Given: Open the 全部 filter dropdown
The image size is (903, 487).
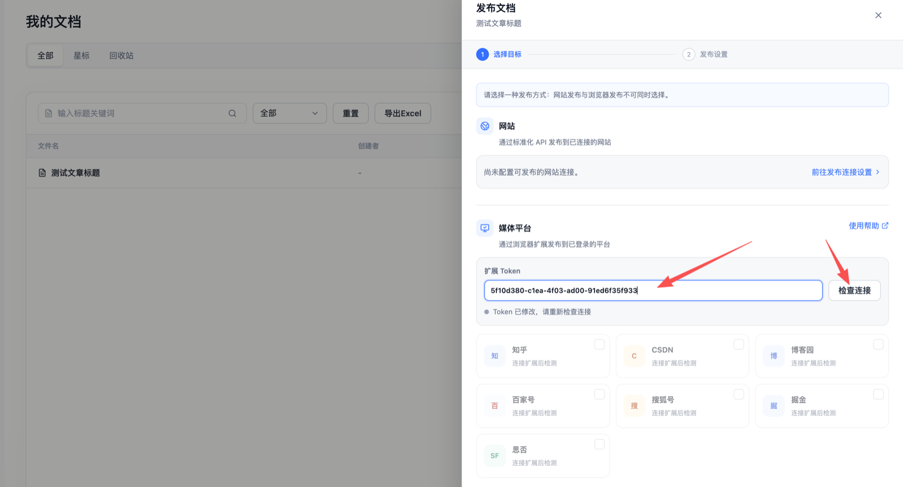Looking at the screenshot, I should [290, 113].
